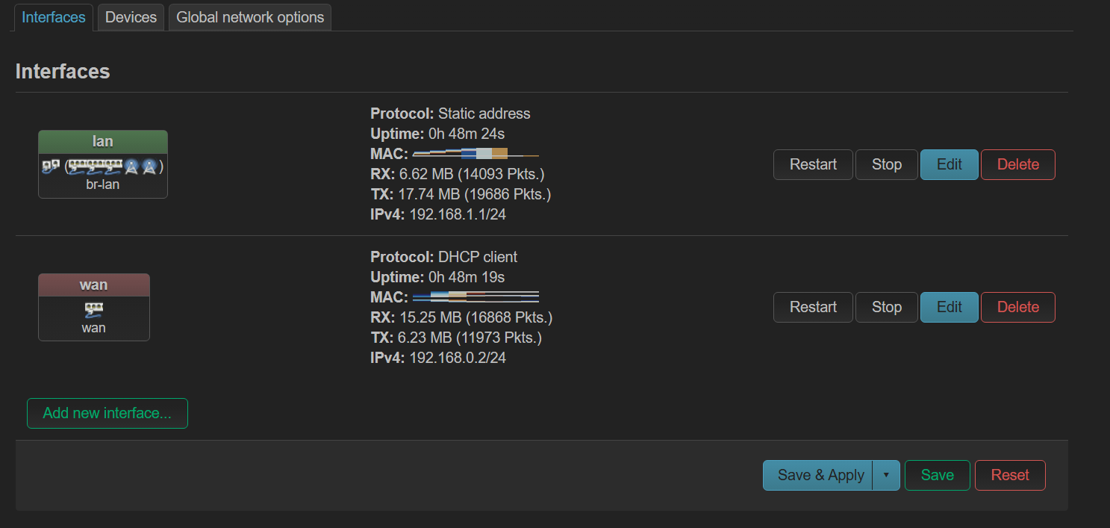The height and width of the screenshot is (528, 1110).
Task: Switch to the Devices tab
Action: (131, 17)
